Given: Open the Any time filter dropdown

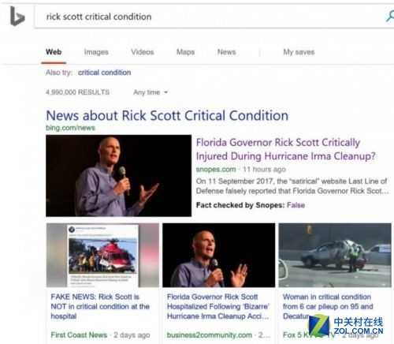Looking at the screenshot, I should click(151, 92).
